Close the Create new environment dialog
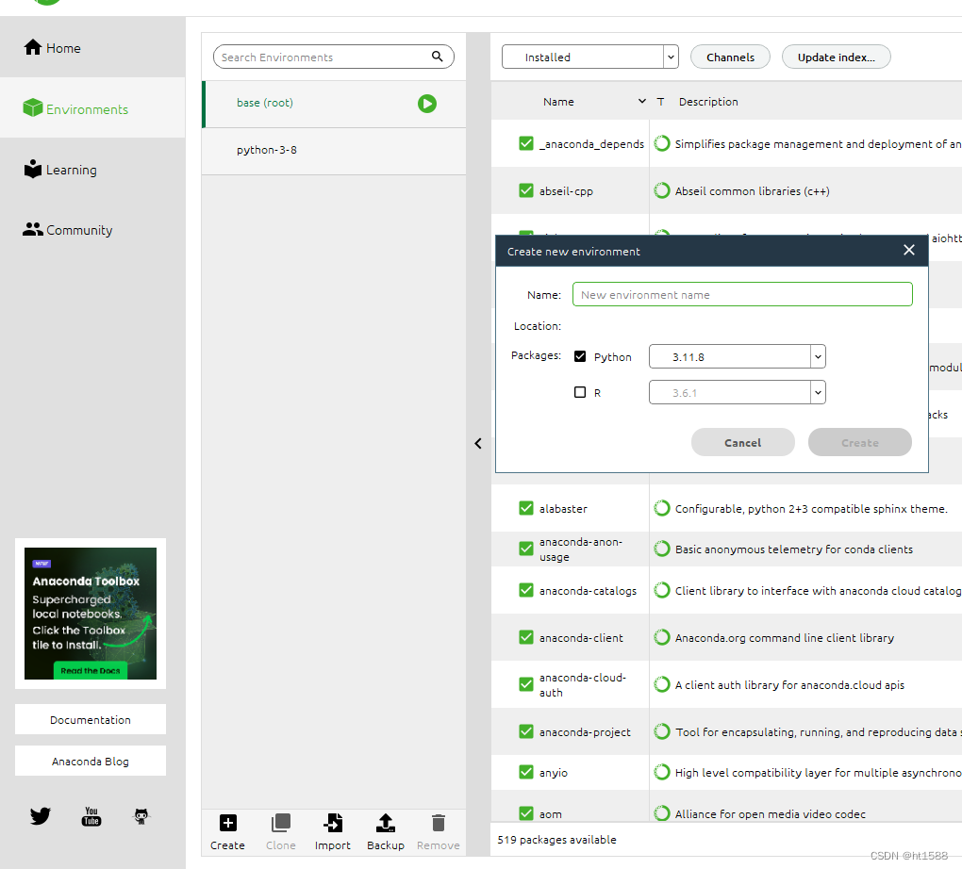The image size is (962, 869). pyautogui.click(x=908, y=250)
